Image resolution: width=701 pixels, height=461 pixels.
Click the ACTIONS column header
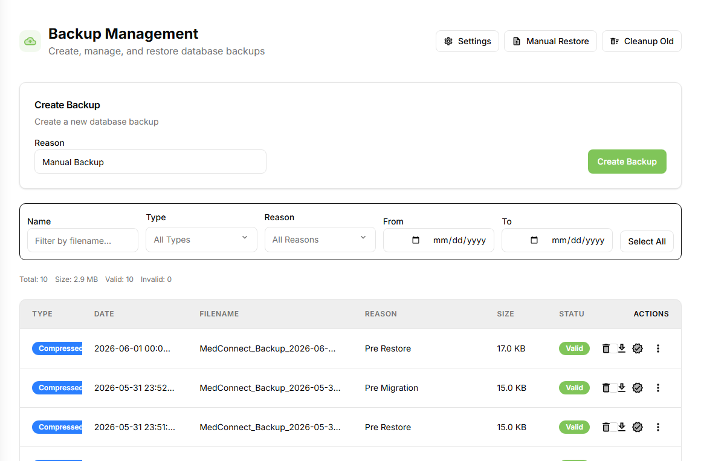651,314
